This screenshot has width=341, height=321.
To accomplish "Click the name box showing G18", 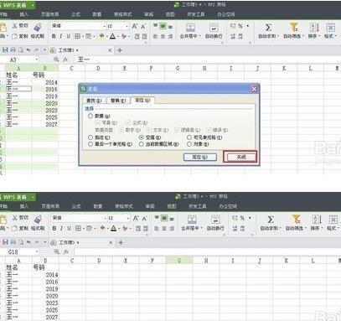I will 18,252.
